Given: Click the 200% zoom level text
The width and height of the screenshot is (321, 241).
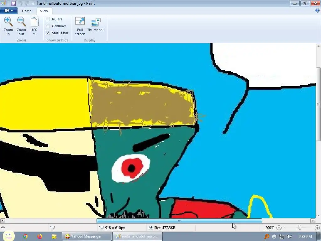Looking at the screenshot, I should [270, 228].
